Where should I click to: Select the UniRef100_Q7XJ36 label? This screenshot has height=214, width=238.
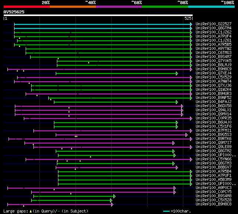click(213, 86)
